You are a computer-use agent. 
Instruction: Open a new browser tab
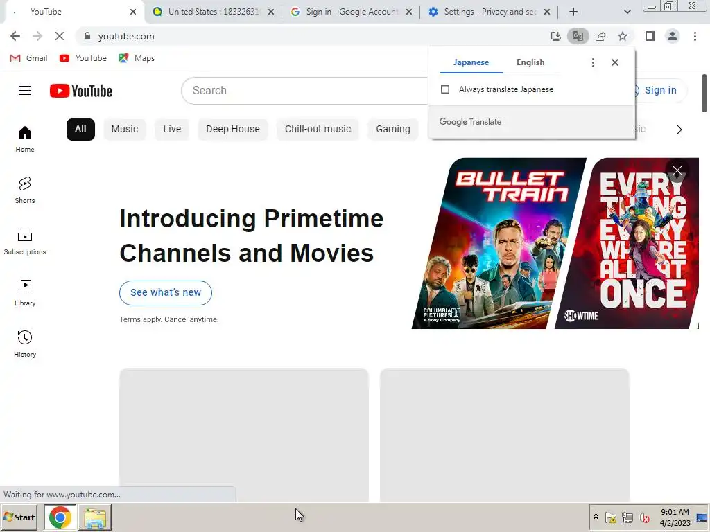pyautogui.click(x=573, y=12)
